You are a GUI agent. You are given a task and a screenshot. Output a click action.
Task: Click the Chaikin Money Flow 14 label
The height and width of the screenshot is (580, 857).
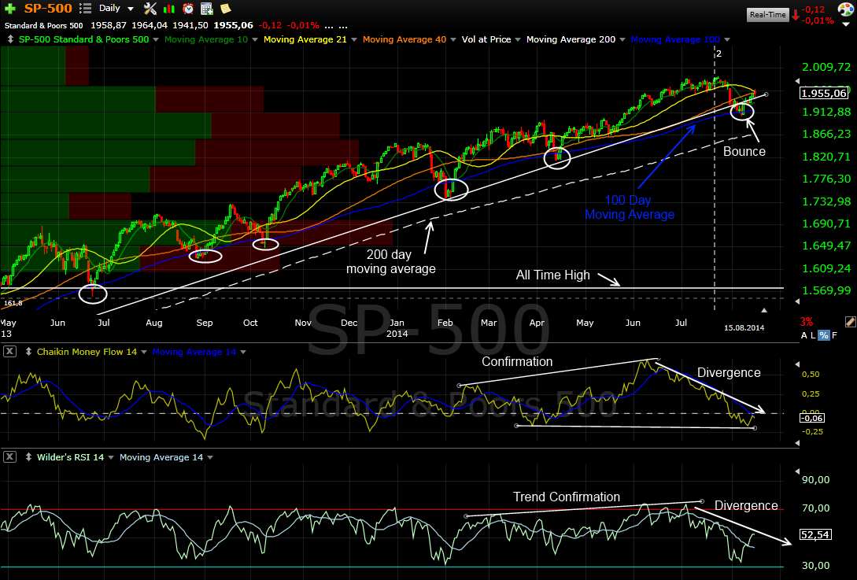click(87, 352)
